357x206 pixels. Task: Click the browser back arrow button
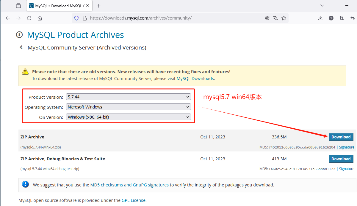(x=8, y=18)
